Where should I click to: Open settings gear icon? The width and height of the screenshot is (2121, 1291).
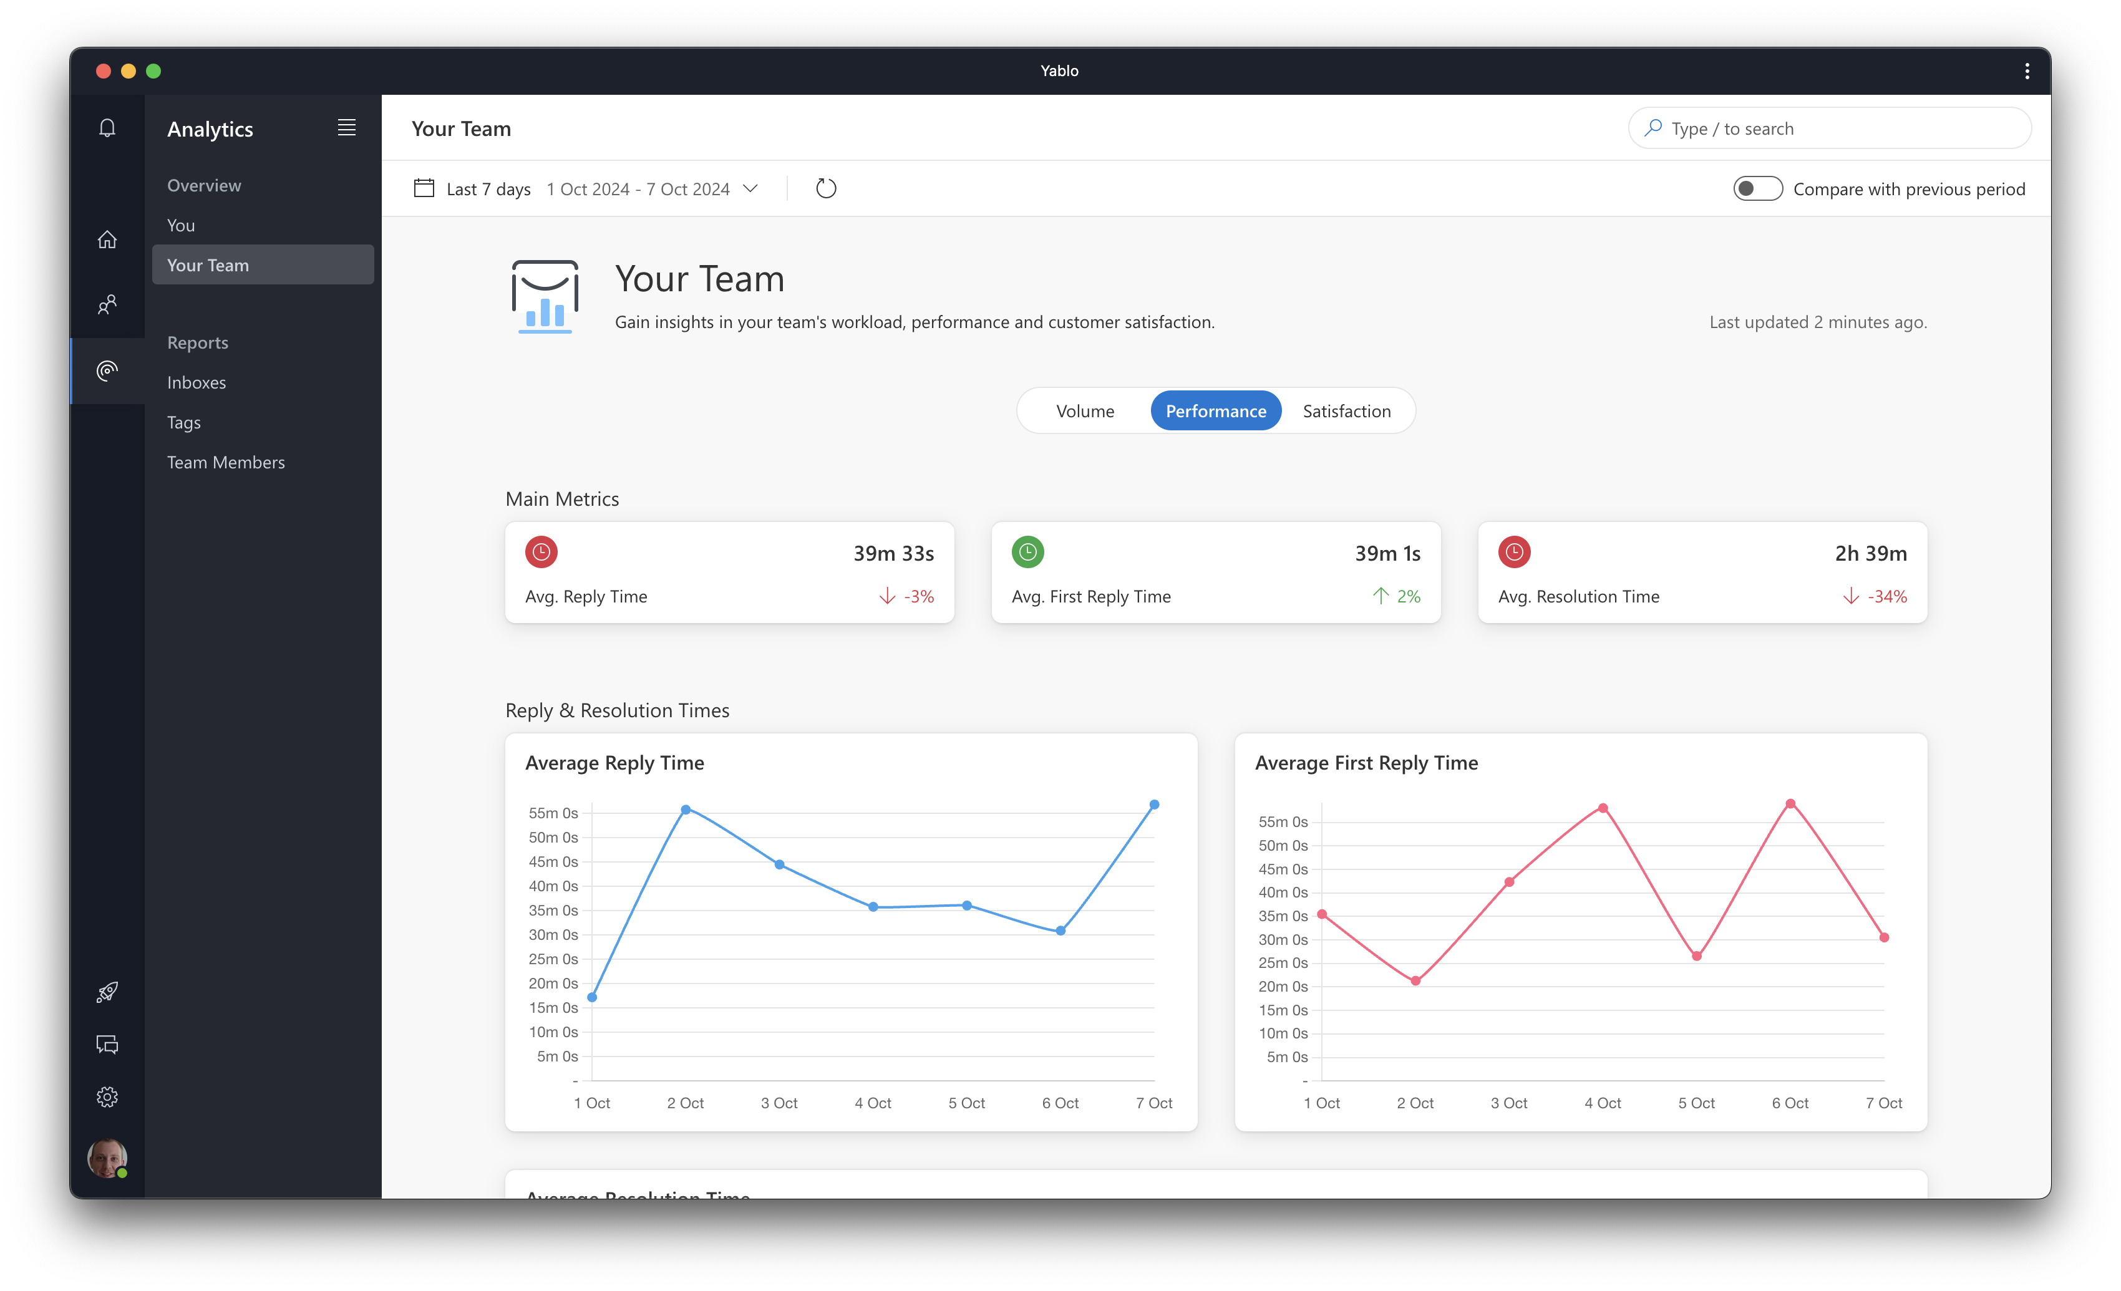tap(107, 1096)
